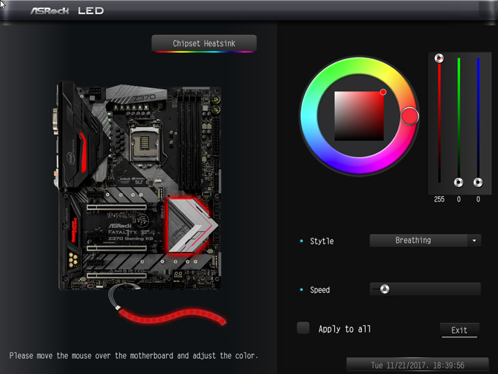Click the date and time display
The width and height of the screenshot is (498, 374).
tap(417, 366)
